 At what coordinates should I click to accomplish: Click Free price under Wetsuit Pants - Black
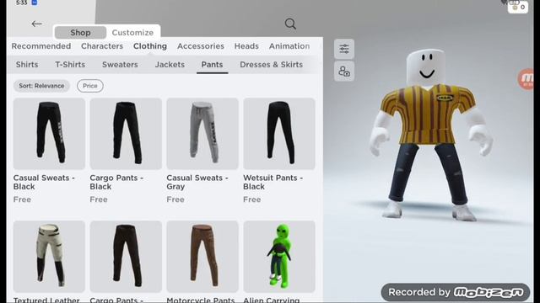tap(251, 199)
